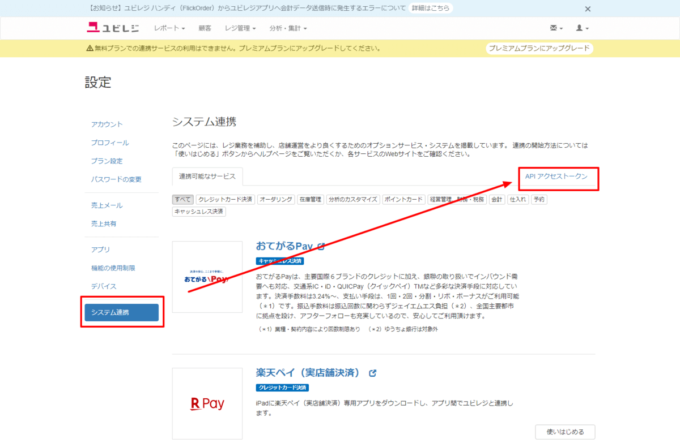Open プラン設定 in sidebar
The width and height of the screenshot is (680, 443).
(x=107, y=161)
